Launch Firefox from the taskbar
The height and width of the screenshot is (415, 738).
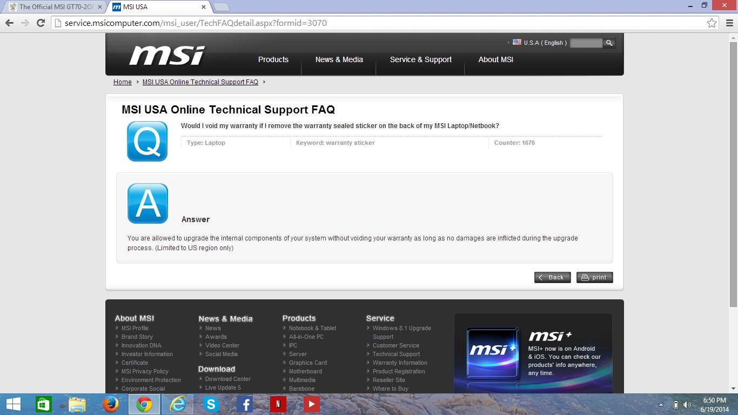pyautogui.click(x=111, y=404)
